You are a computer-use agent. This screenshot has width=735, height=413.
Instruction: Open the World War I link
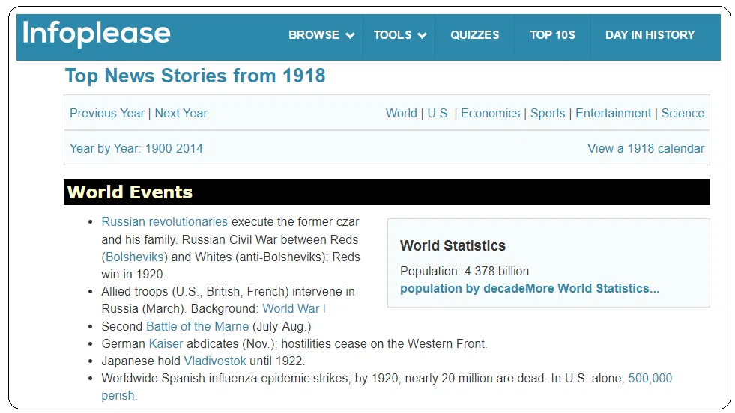point(294,308)
